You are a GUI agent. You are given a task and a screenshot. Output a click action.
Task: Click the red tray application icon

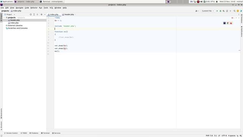coord(198,2)
